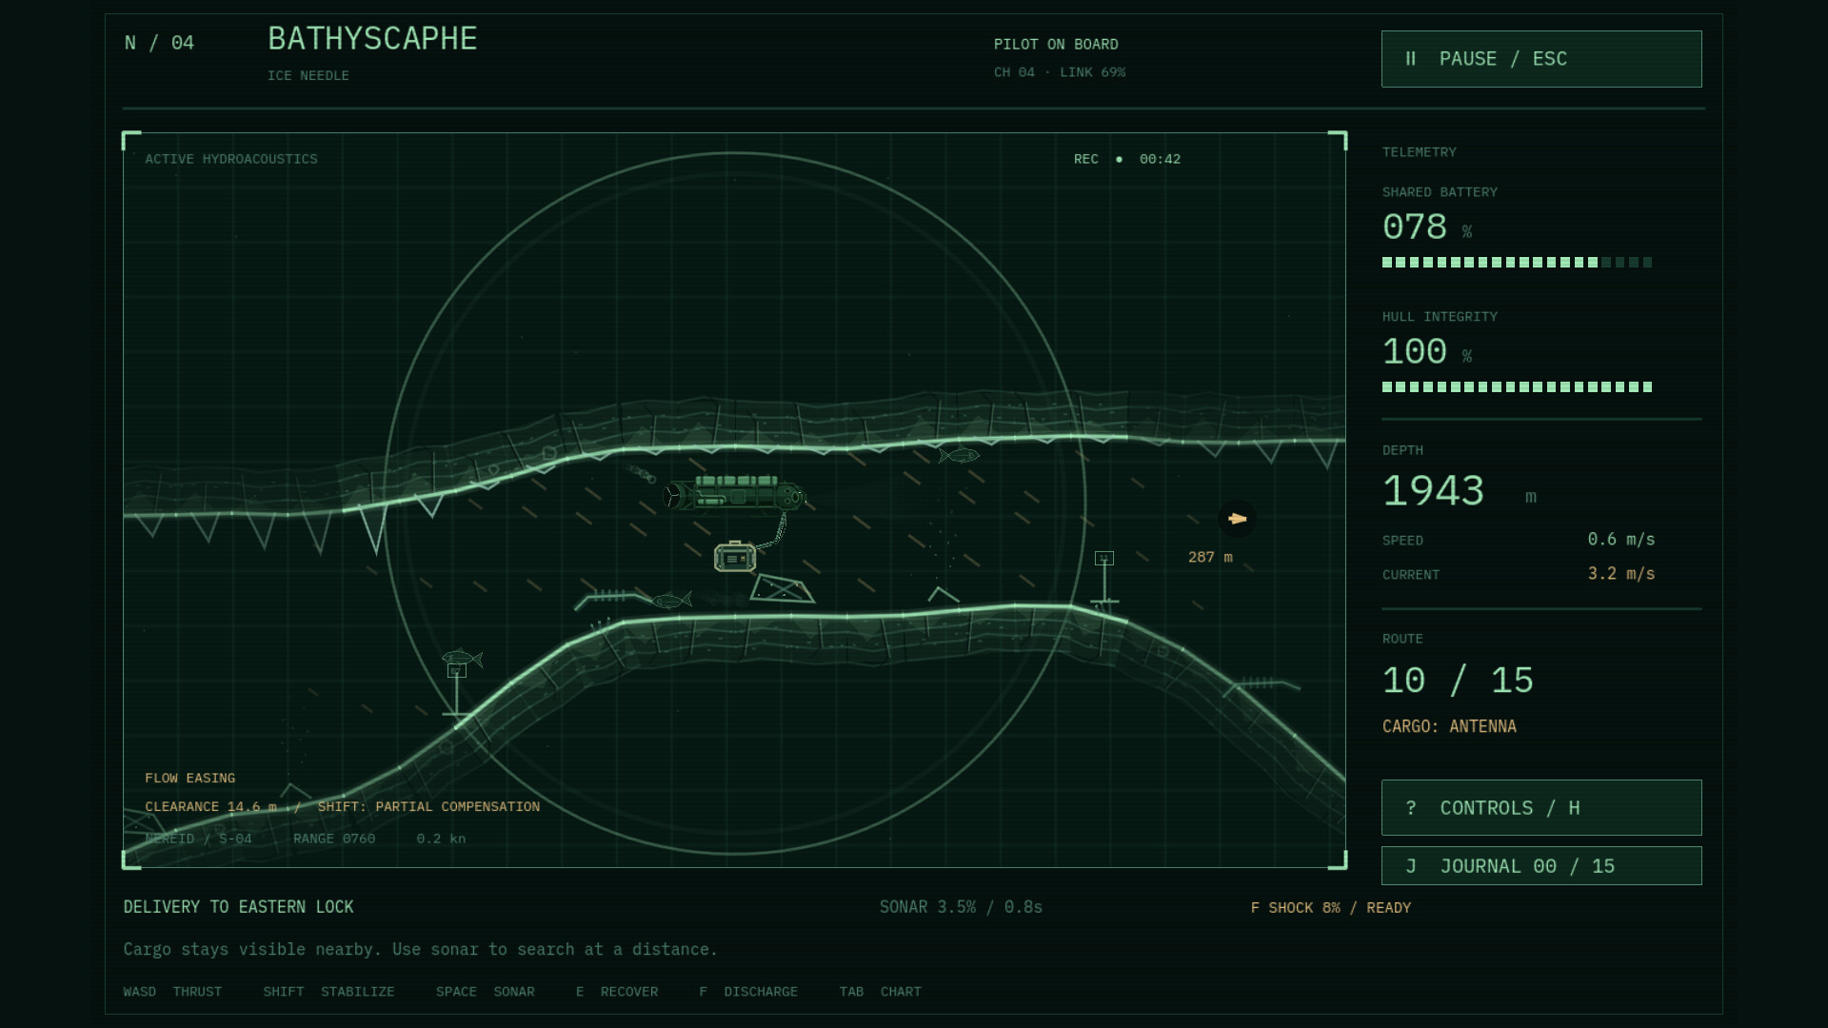Click the small skeleton debris on right slope
1828x1028 pixels.
pyautogui.click(x=1262, y=684)
